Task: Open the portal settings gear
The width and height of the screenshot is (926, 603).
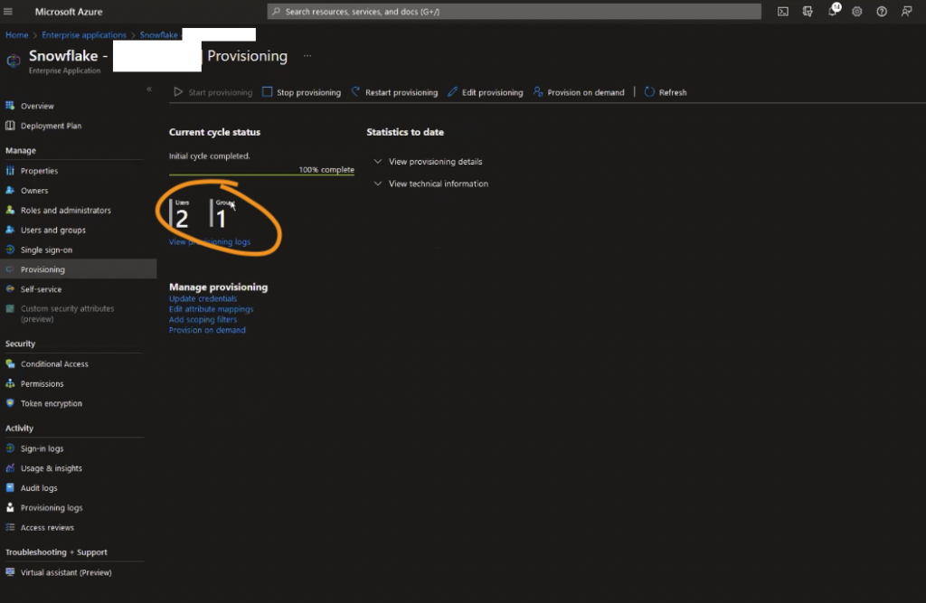Action: (856, 11)
